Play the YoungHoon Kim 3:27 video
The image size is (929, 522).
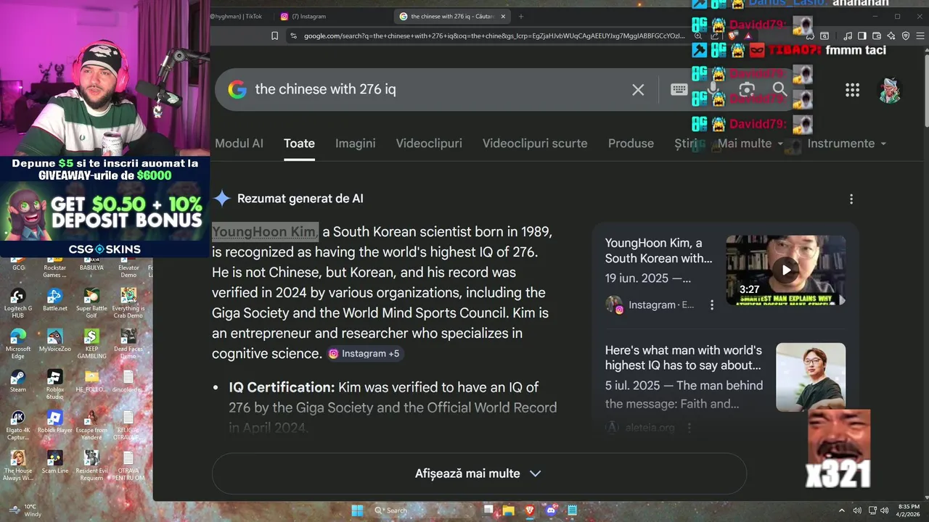(786, 270)
